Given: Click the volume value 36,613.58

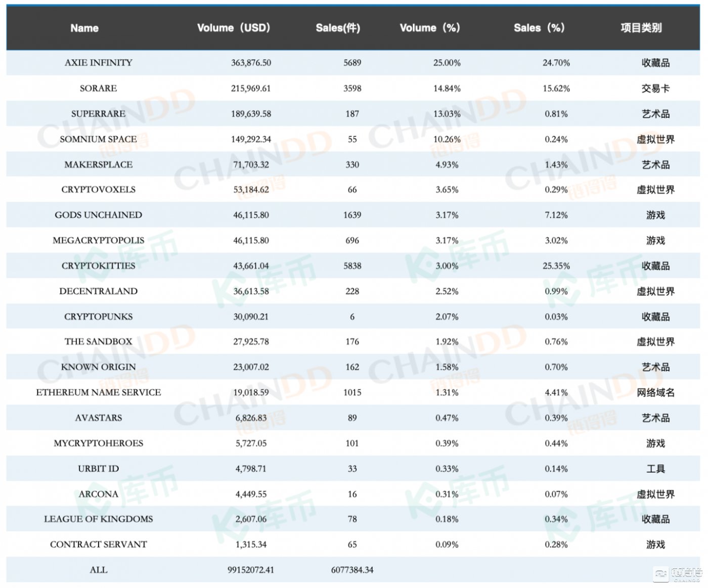Looking at the screenshot, I should pyautogui.click(x=251, y=291).
